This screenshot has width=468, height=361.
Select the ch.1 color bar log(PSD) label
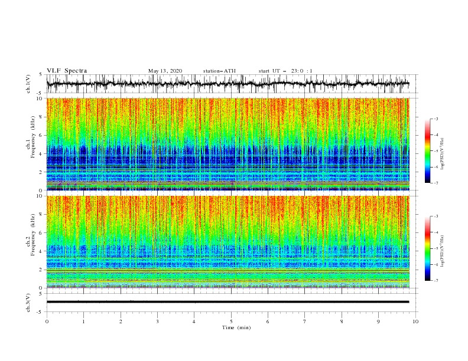(x=442, y=154)
